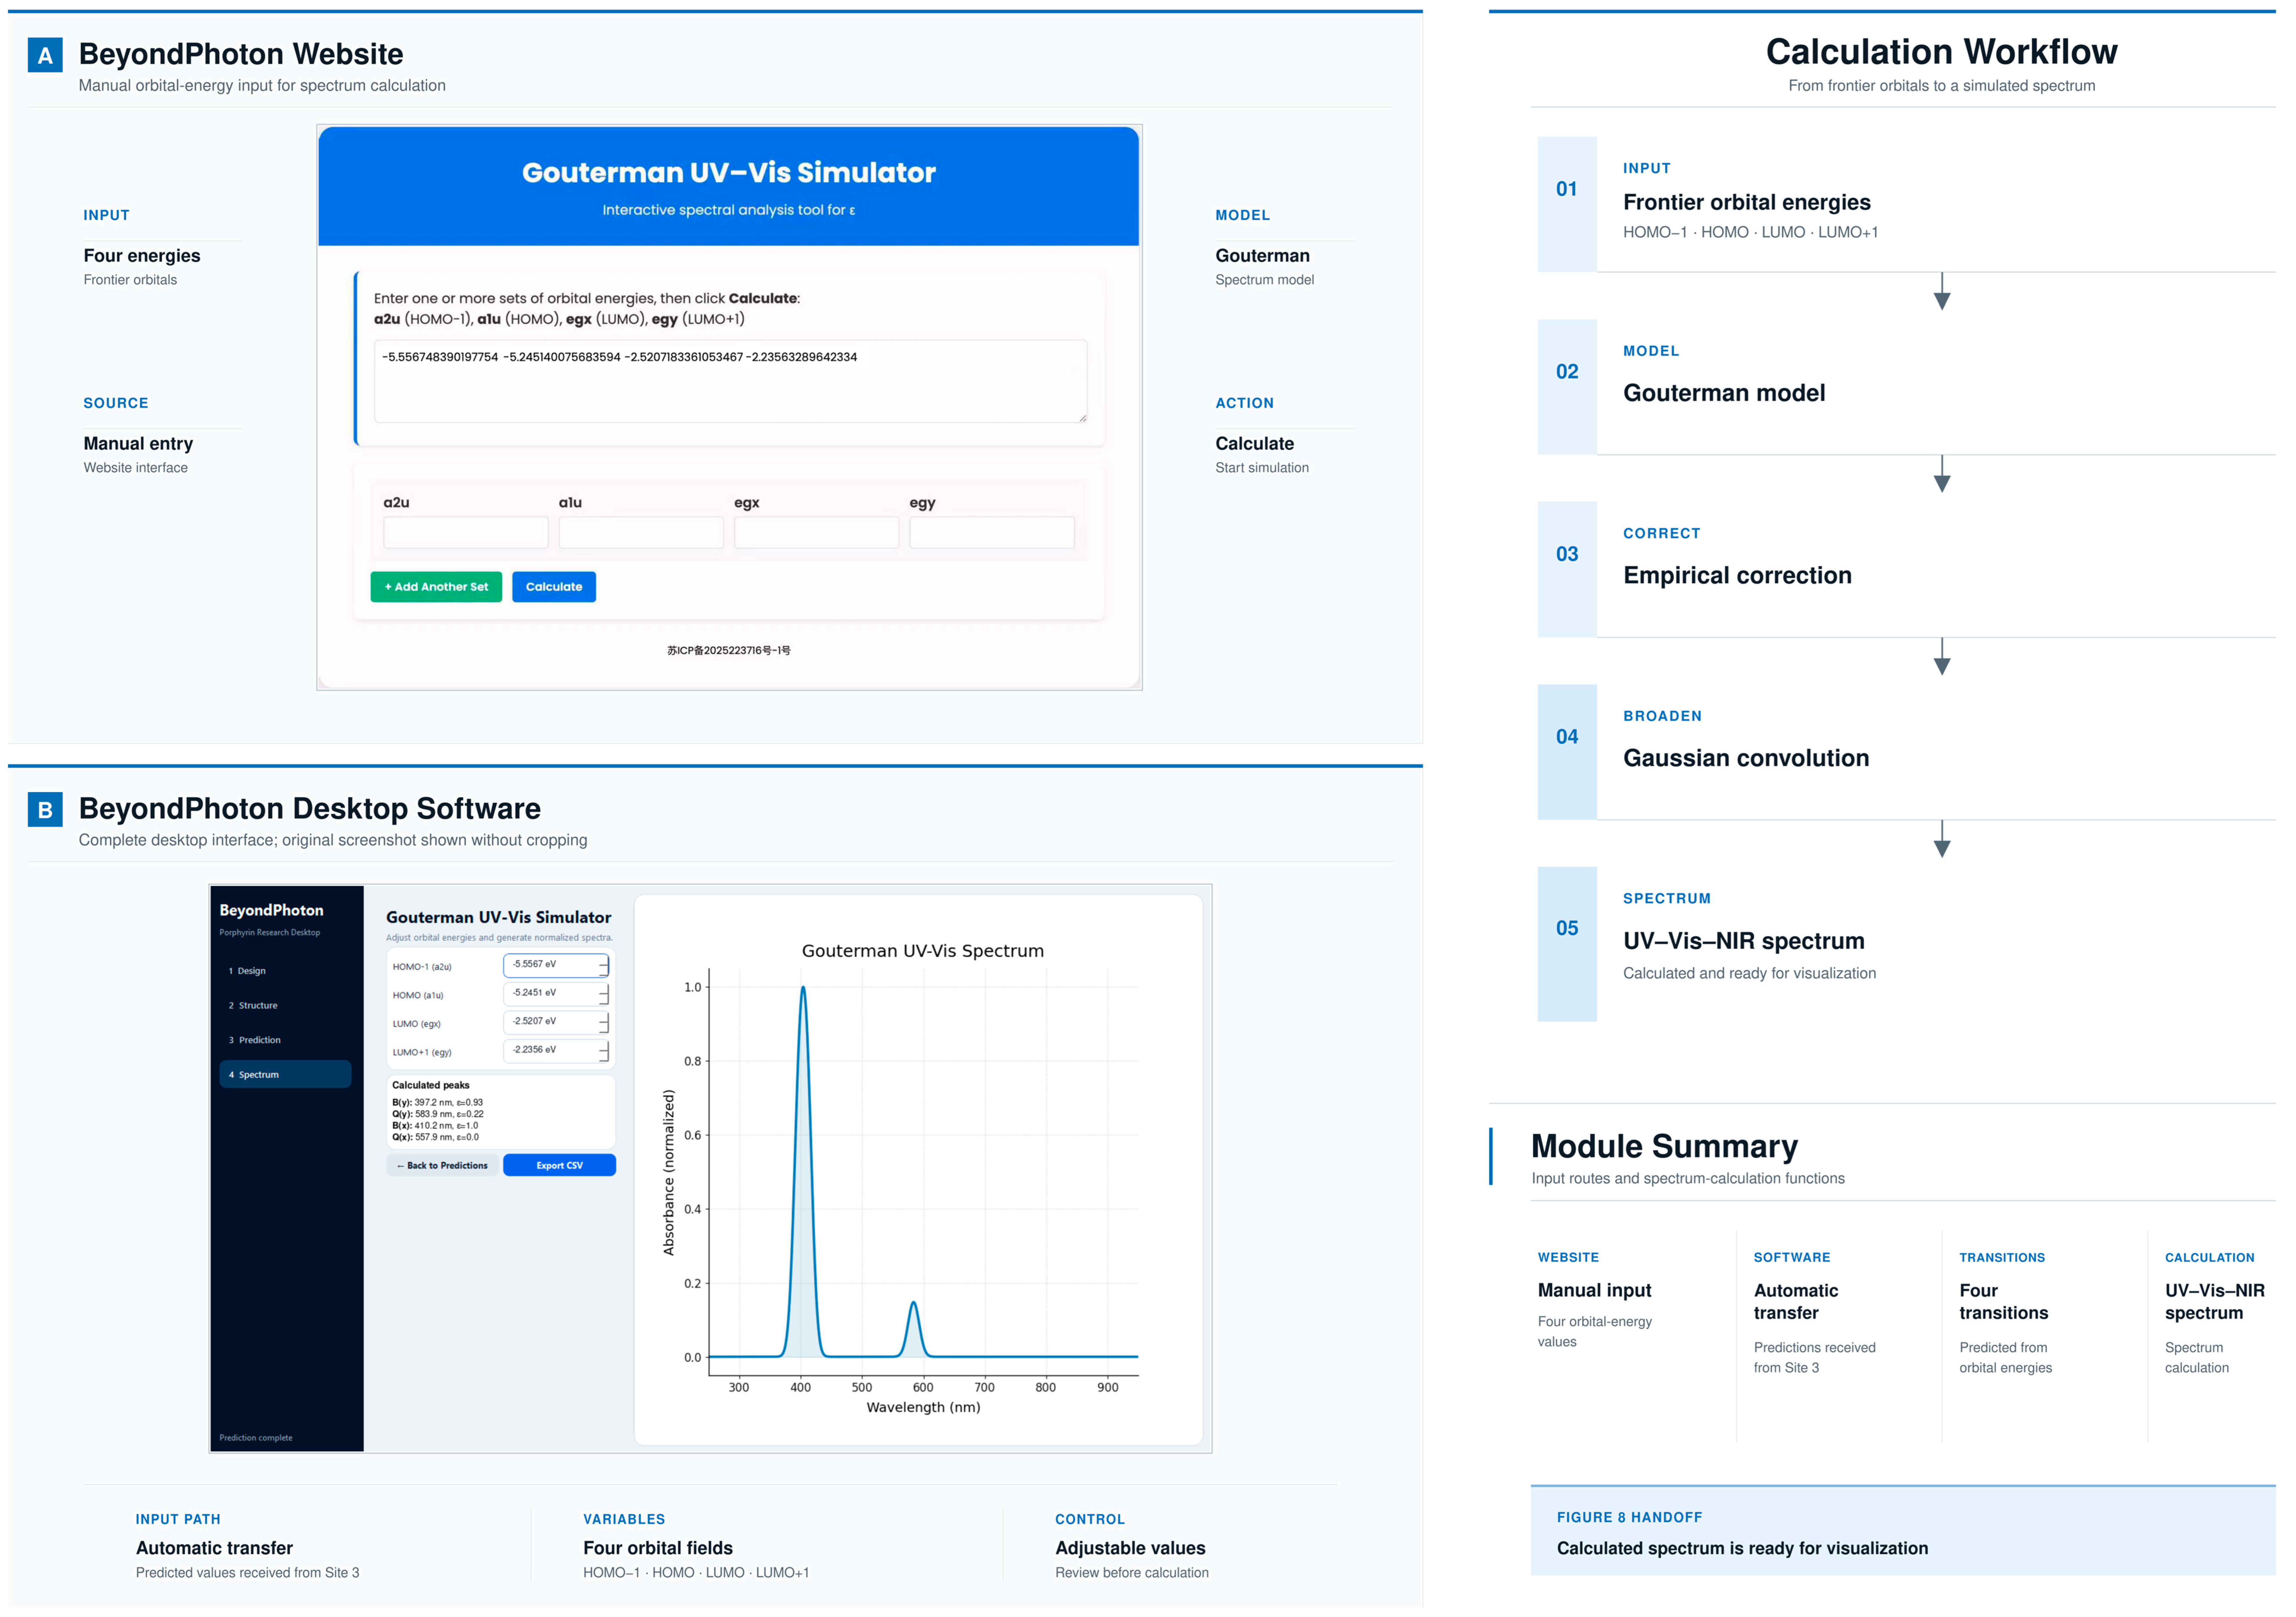This screenshot has width=2296, height=1617.
Task: Click the Gouterman UV-Vis Spectrum plot title
Action: [923, 951]
